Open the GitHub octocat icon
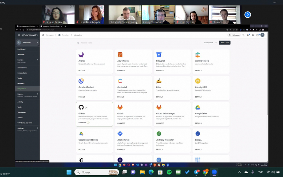 click(x=81, y=107)
